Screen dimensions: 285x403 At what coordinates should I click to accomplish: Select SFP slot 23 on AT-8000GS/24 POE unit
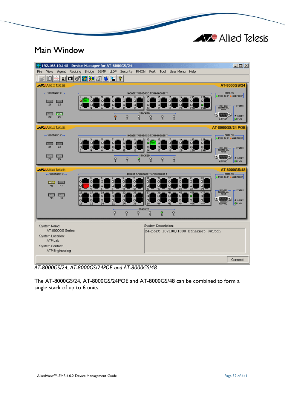coord(59,143)
